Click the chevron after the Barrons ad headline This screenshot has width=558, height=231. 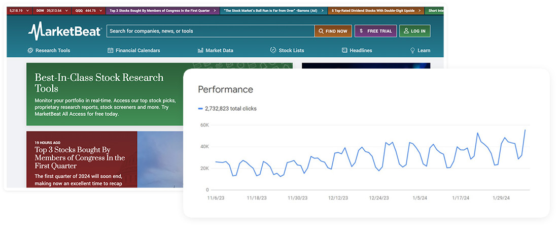(x=323, y=11)
